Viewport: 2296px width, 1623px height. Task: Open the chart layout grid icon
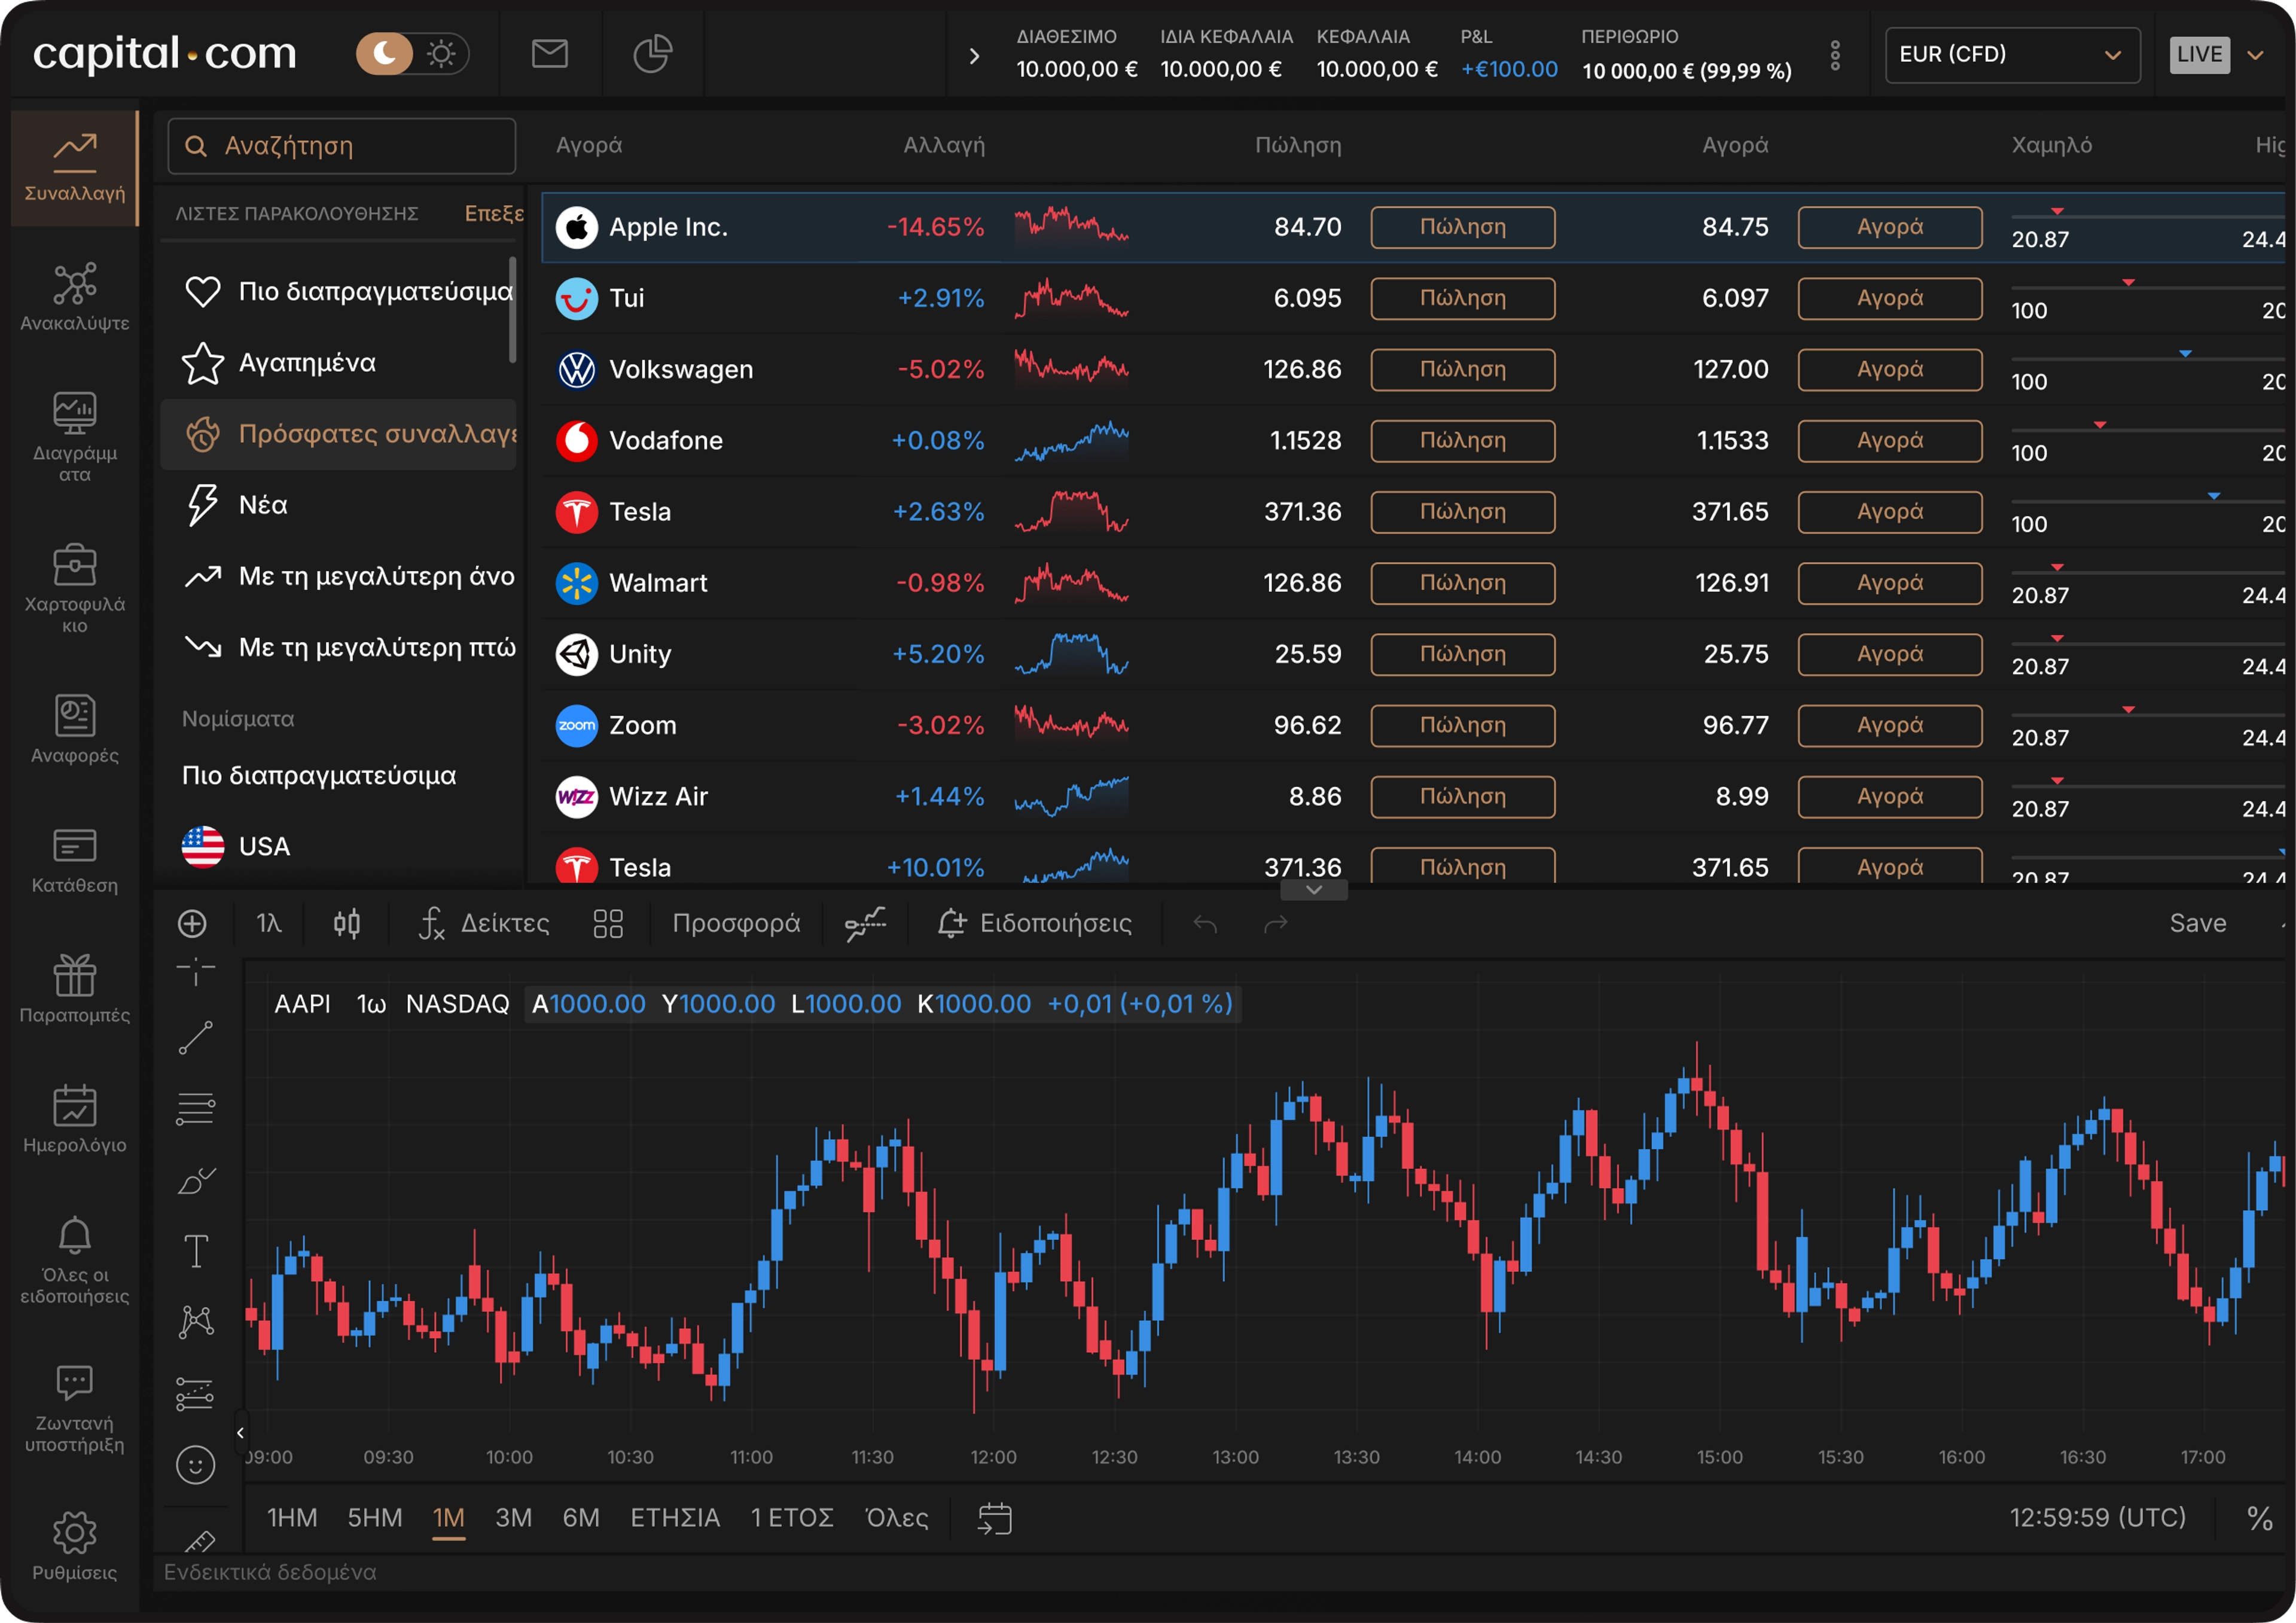[608, 923]
